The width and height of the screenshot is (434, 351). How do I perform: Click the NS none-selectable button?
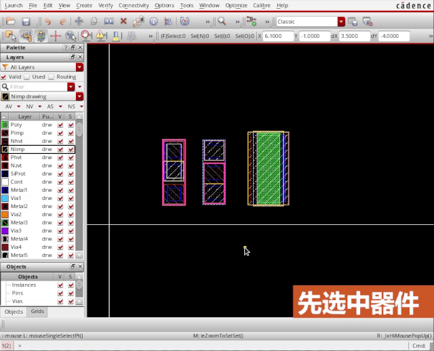click(x=71, y=106)
